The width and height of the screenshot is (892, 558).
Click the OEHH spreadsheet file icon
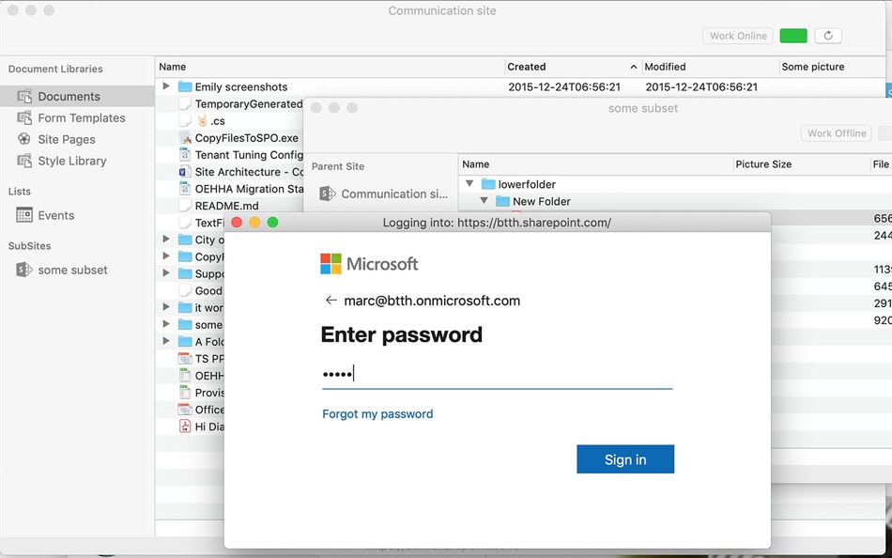pyautogui.click(x=185, y=375)
